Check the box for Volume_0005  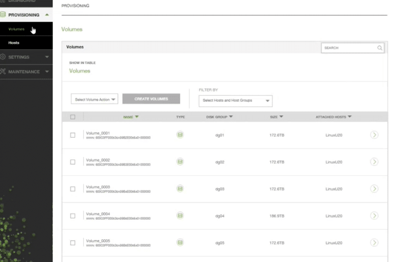[x=73, y=243]
